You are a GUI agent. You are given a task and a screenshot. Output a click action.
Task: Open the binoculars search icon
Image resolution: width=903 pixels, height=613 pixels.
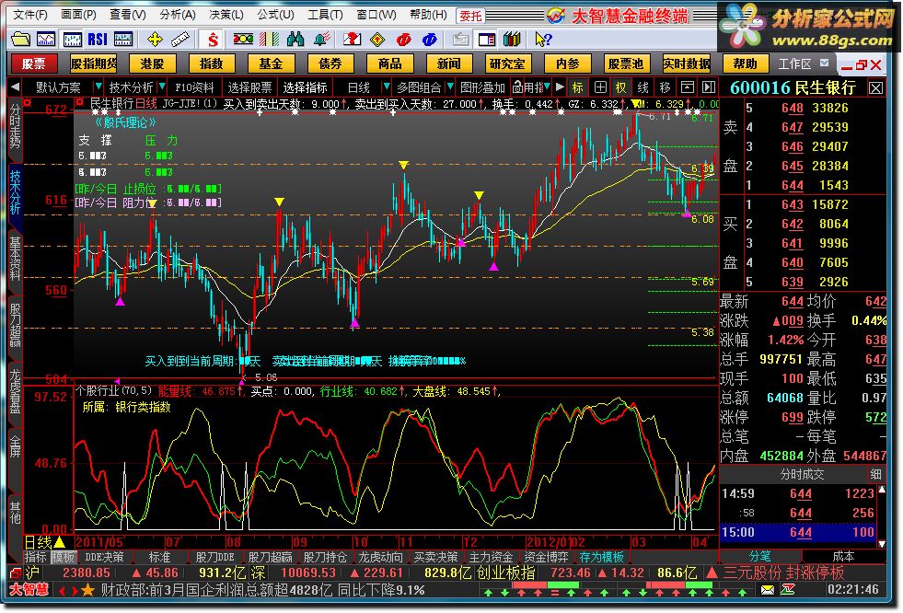295,40
